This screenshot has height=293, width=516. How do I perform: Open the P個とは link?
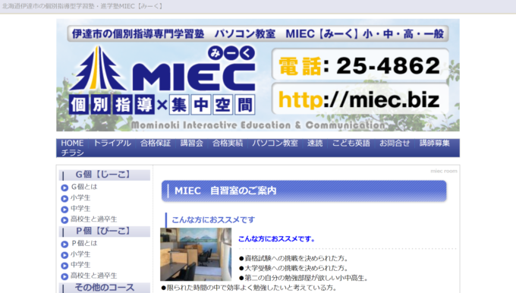click(84, 243)
